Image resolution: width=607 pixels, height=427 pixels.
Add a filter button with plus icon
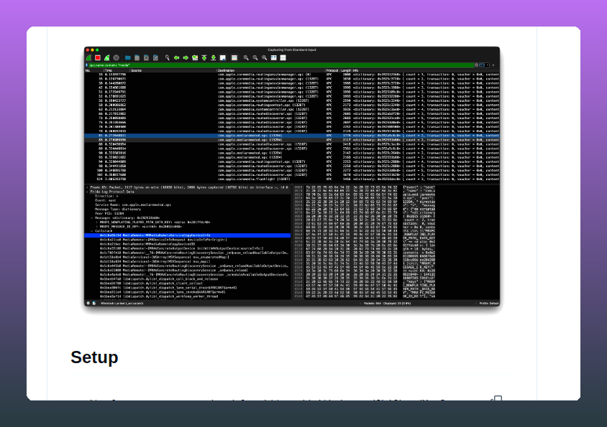click(493, 65)
